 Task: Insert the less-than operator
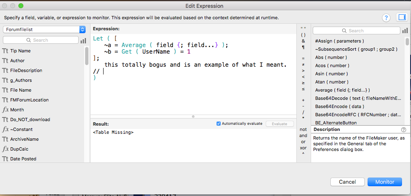click(x=303, y=77)
